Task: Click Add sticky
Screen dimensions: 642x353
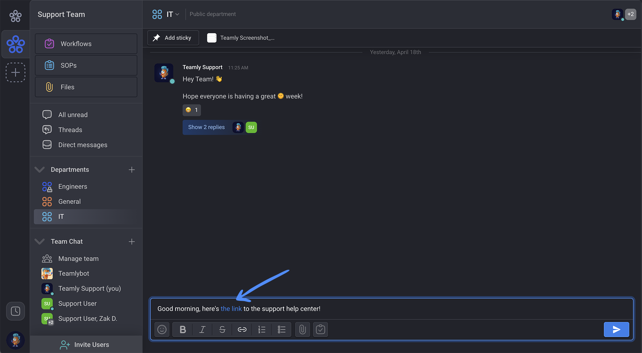Action: coord(173,38)
